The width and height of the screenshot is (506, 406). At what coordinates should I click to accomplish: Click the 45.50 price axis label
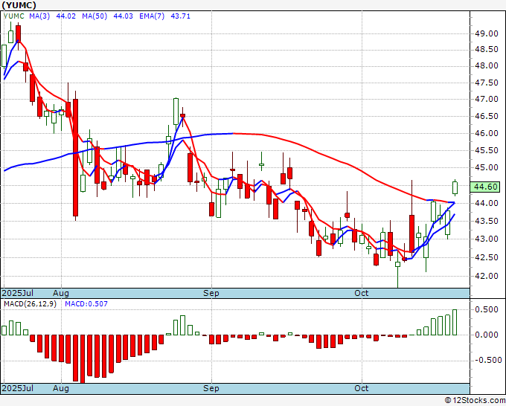[x=486, y=151]
